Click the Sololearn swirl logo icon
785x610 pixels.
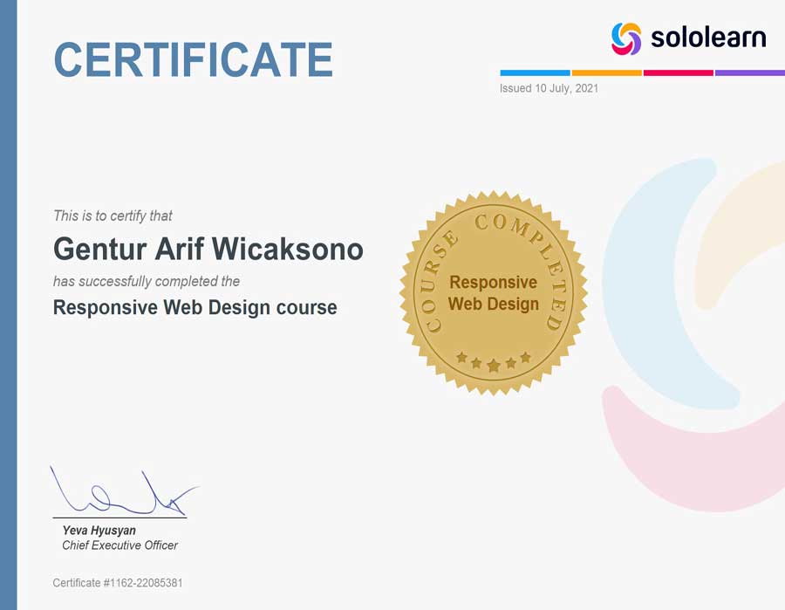[x=626, y=38]
